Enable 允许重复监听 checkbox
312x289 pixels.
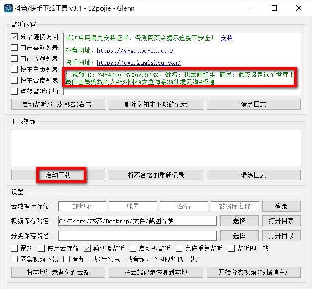tap(179, 248)
